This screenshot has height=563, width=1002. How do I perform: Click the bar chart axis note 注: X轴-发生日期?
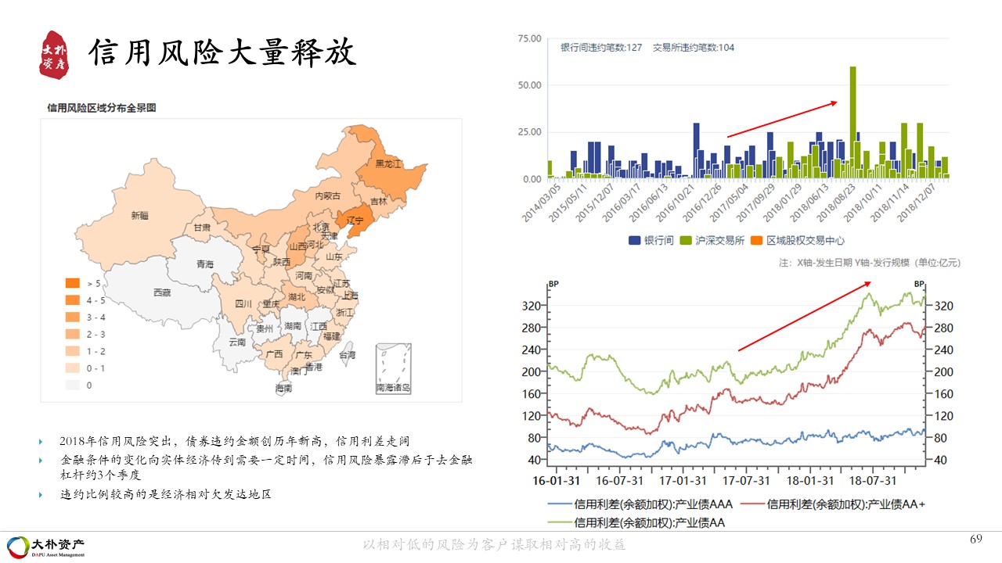tap(869, 263)
